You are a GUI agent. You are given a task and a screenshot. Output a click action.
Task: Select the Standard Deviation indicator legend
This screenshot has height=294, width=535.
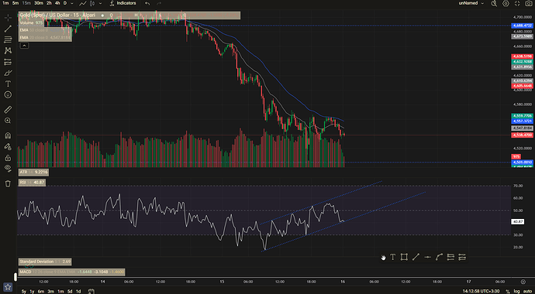click(45, 262)
